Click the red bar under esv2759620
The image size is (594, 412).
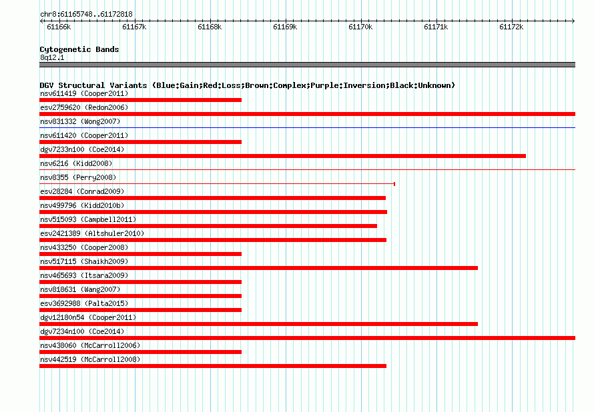(x=307, y=114)
